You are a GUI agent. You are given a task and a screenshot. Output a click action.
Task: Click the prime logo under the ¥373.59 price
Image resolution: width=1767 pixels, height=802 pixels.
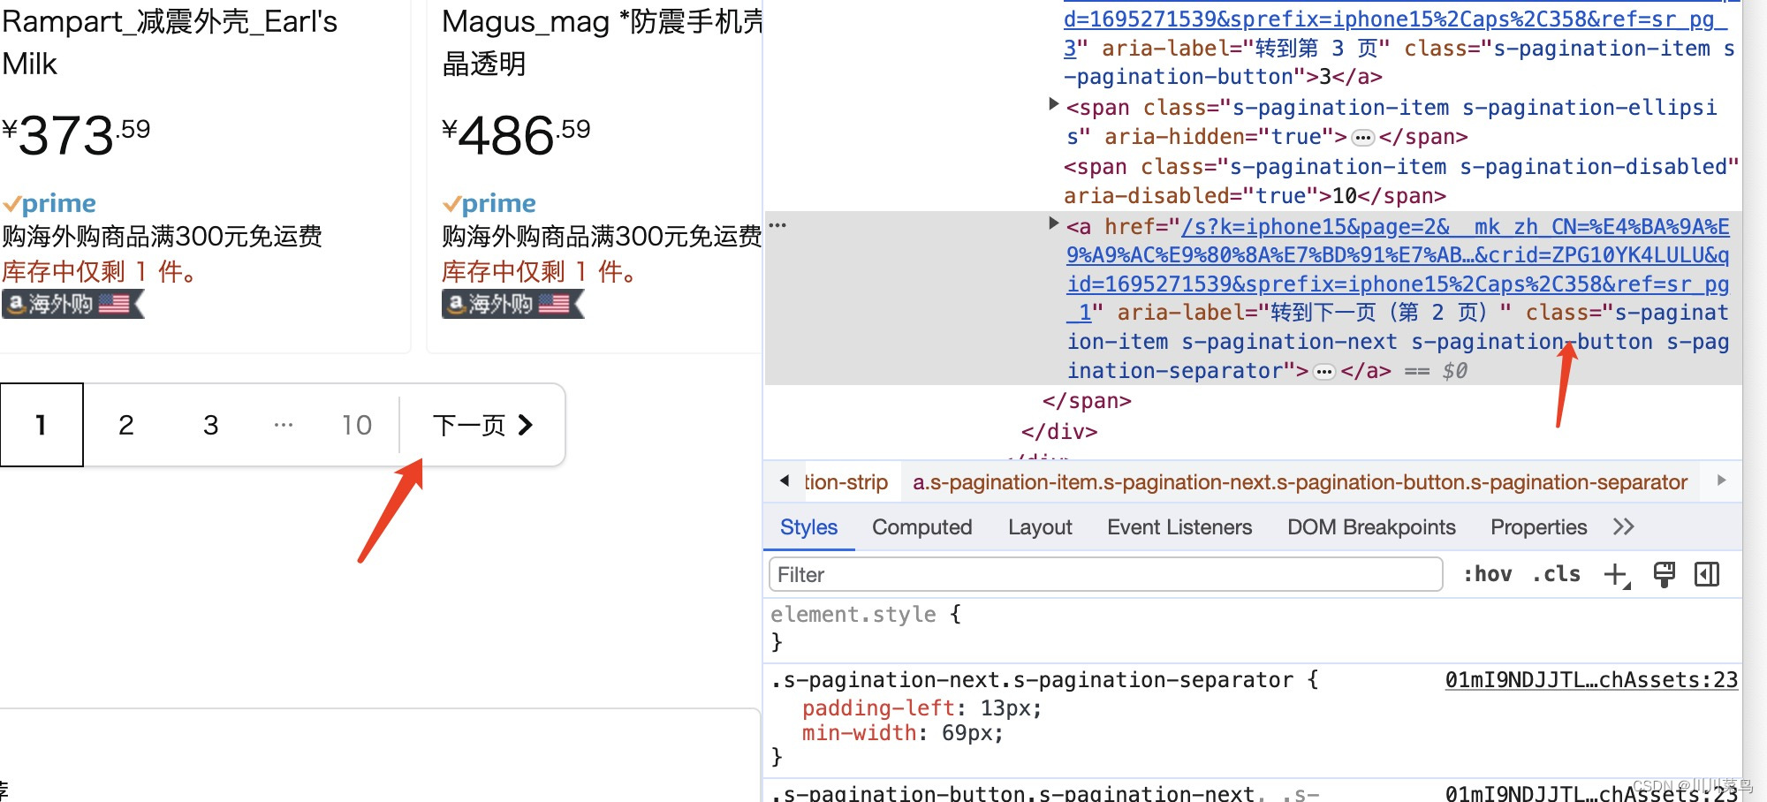49,204
